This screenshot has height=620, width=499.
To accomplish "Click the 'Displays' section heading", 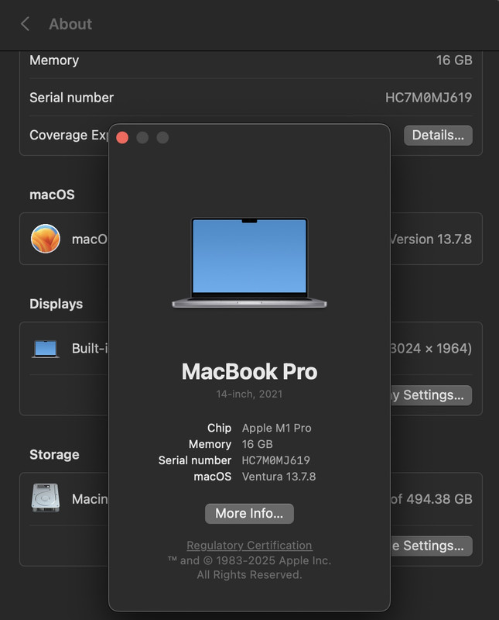I will (x=56, y=304).
